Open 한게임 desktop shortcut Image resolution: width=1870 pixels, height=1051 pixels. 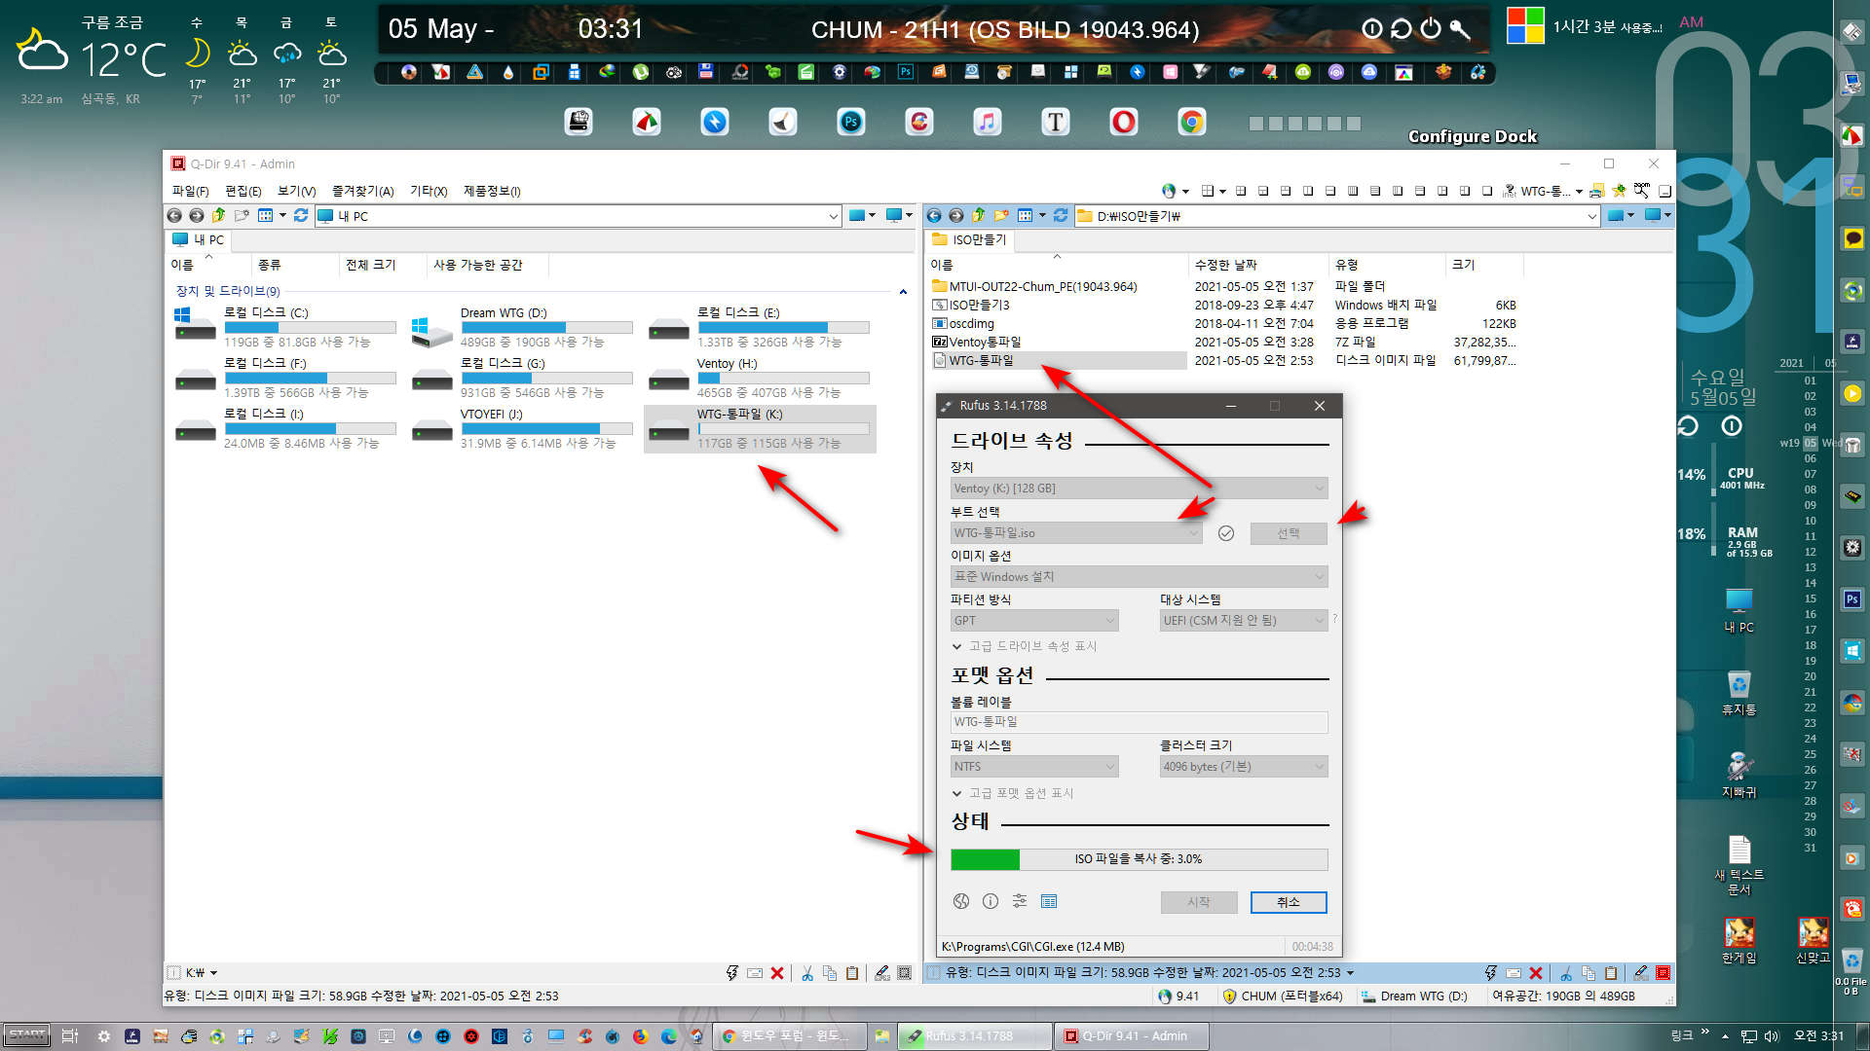click(1739, 940)
